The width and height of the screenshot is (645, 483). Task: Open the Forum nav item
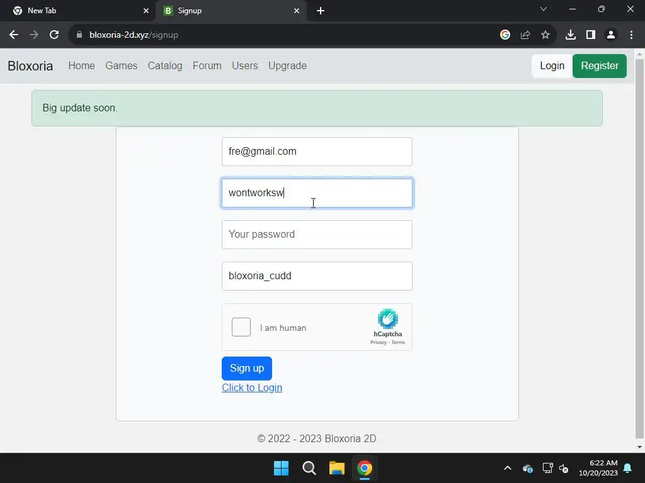(x=207, y=65)
